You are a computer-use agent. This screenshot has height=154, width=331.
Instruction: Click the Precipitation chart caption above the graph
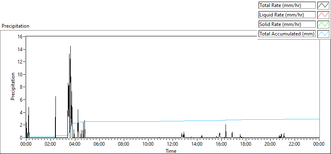(16, 26)
